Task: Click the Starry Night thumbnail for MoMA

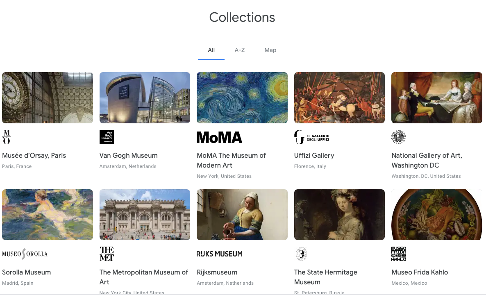Action: [x=242, y=98]
